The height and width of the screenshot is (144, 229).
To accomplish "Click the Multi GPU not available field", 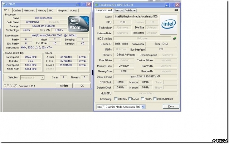I will pos(146,93).
